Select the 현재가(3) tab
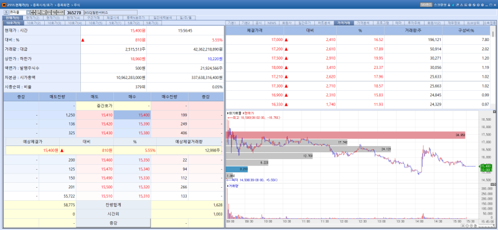This screenshot has width=498, height=230. 53,18
